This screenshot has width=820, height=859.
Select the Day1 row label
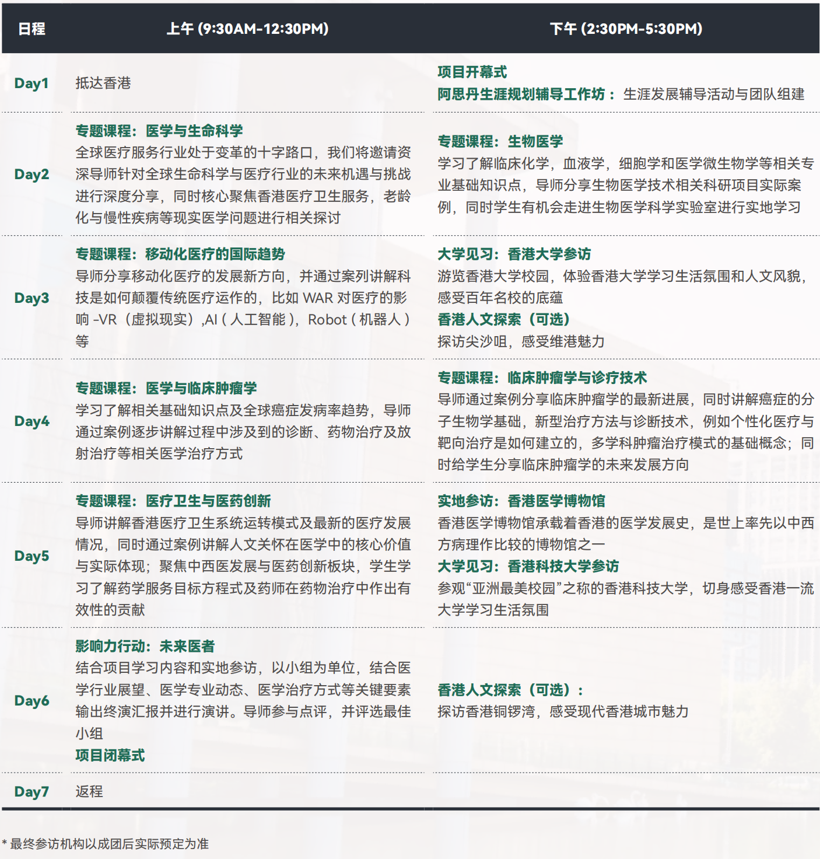(x=31, y=83)
